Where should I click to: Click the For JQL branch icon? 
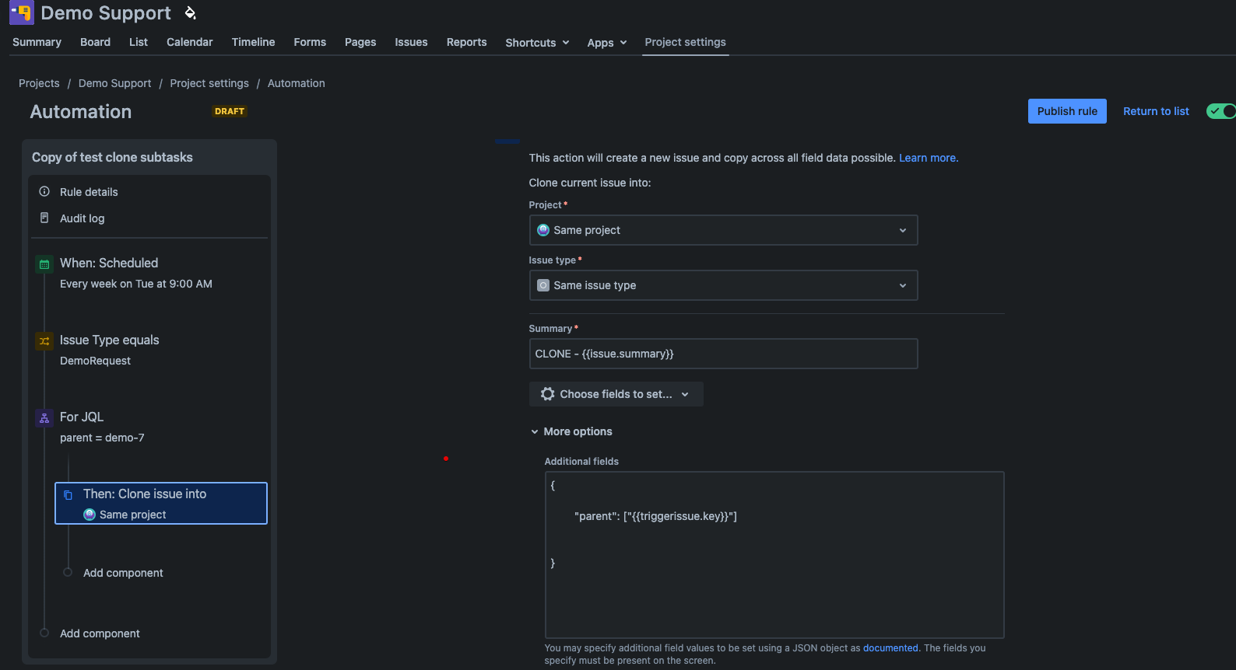[x=44, y=418]
